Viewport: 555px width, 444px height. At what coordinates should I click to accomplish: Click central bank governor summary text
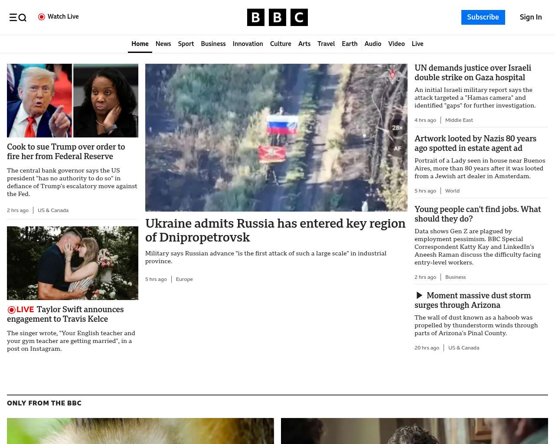(72, 182)
